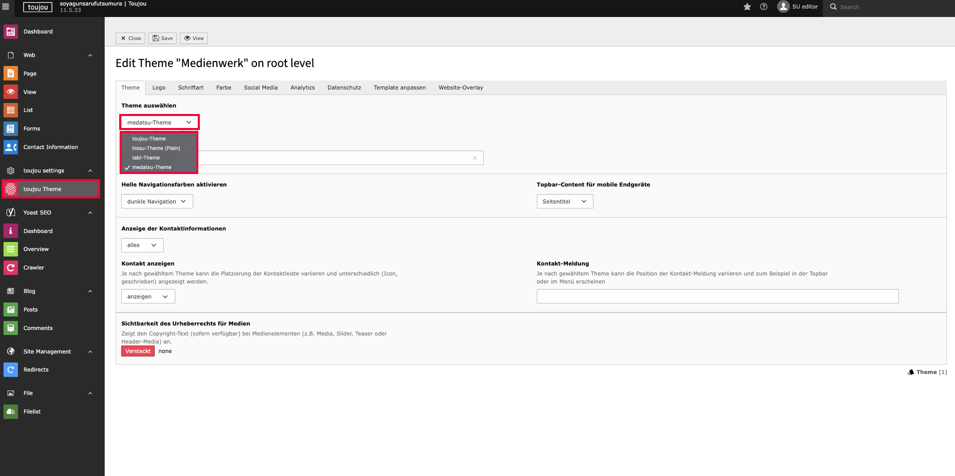Click the View button
955x476 pixels.
pos(194,38)
